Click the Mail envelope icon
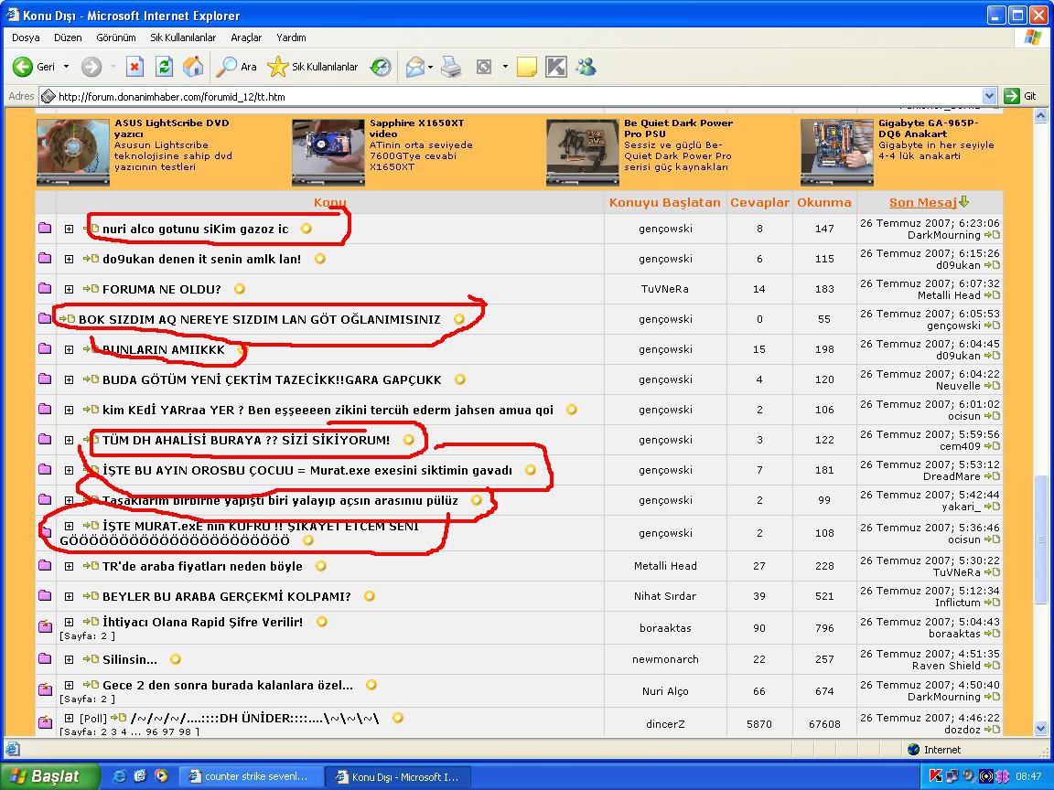 point(414,67)
